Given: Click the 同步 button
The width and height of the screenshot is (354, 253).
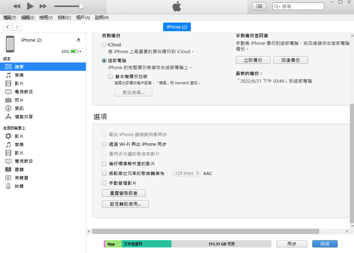Looking at the screenshot, I should click(291, 244).
